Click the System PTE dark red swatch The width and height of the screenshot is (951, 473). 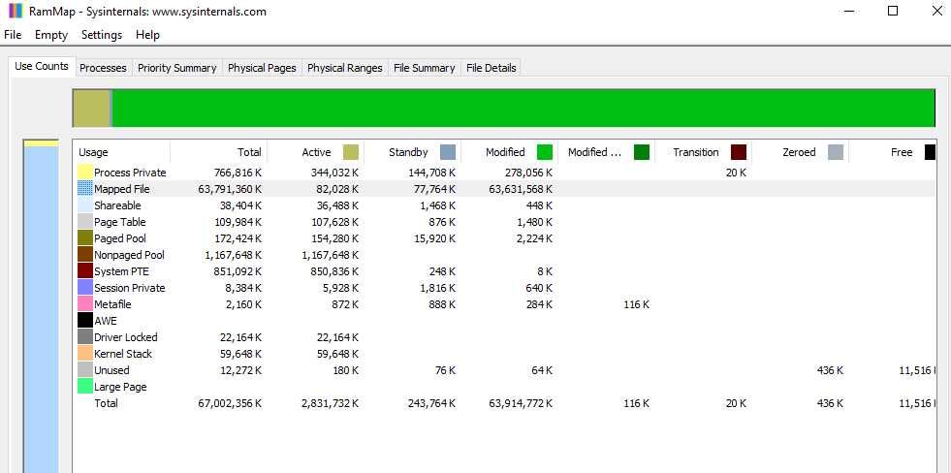pos(85,271)
